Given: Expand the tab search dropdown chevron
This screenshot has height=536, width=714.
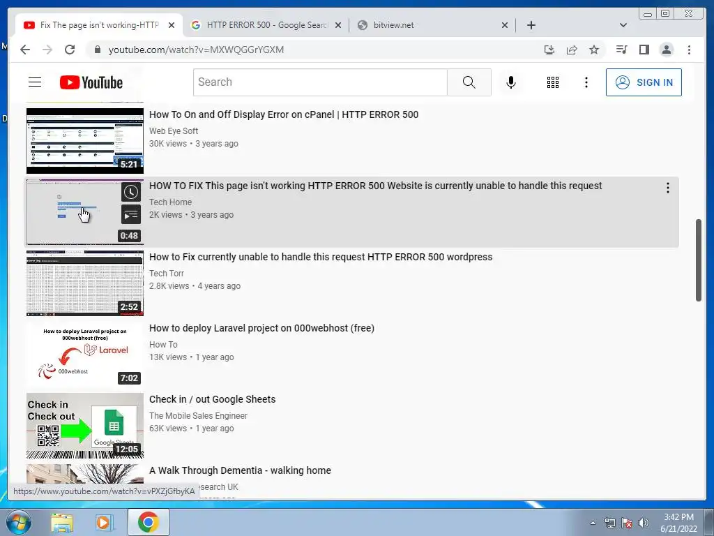Looking at the screenshot, I should (x=623, y=25).
